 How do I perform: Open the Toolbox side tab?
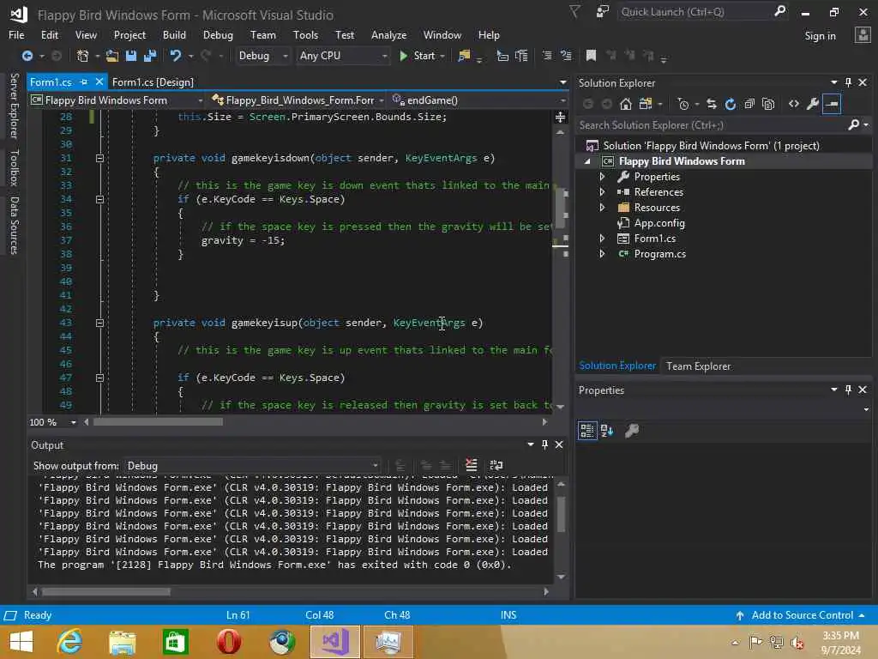point(14,167)
